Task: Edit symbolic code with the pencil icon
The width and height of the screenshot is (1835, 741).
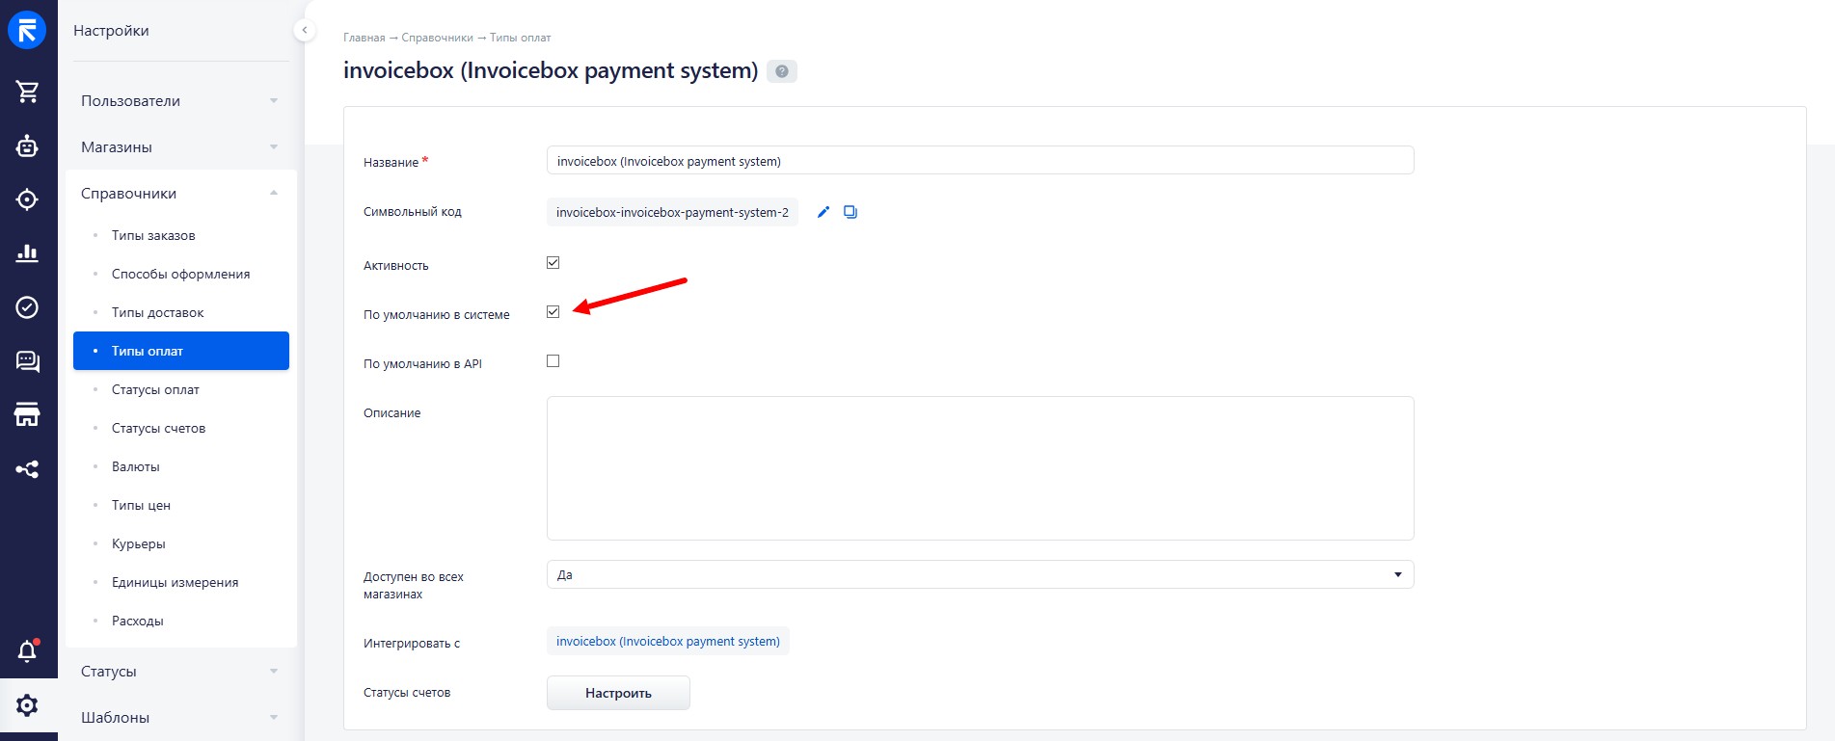Action: (823, 212)
